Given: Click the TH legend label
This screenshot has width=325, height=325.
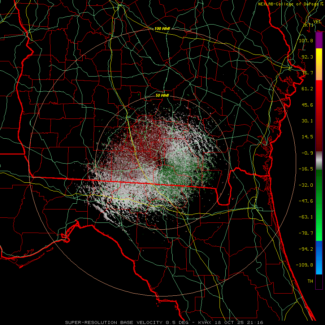Looking at the screenshot, I should (x=310, y=281).
